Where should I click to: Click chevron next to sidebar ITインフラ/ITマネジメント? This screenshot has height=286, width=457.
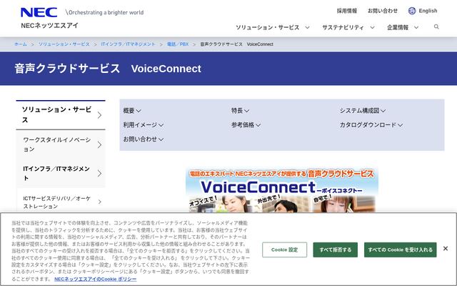pos(100,173)
